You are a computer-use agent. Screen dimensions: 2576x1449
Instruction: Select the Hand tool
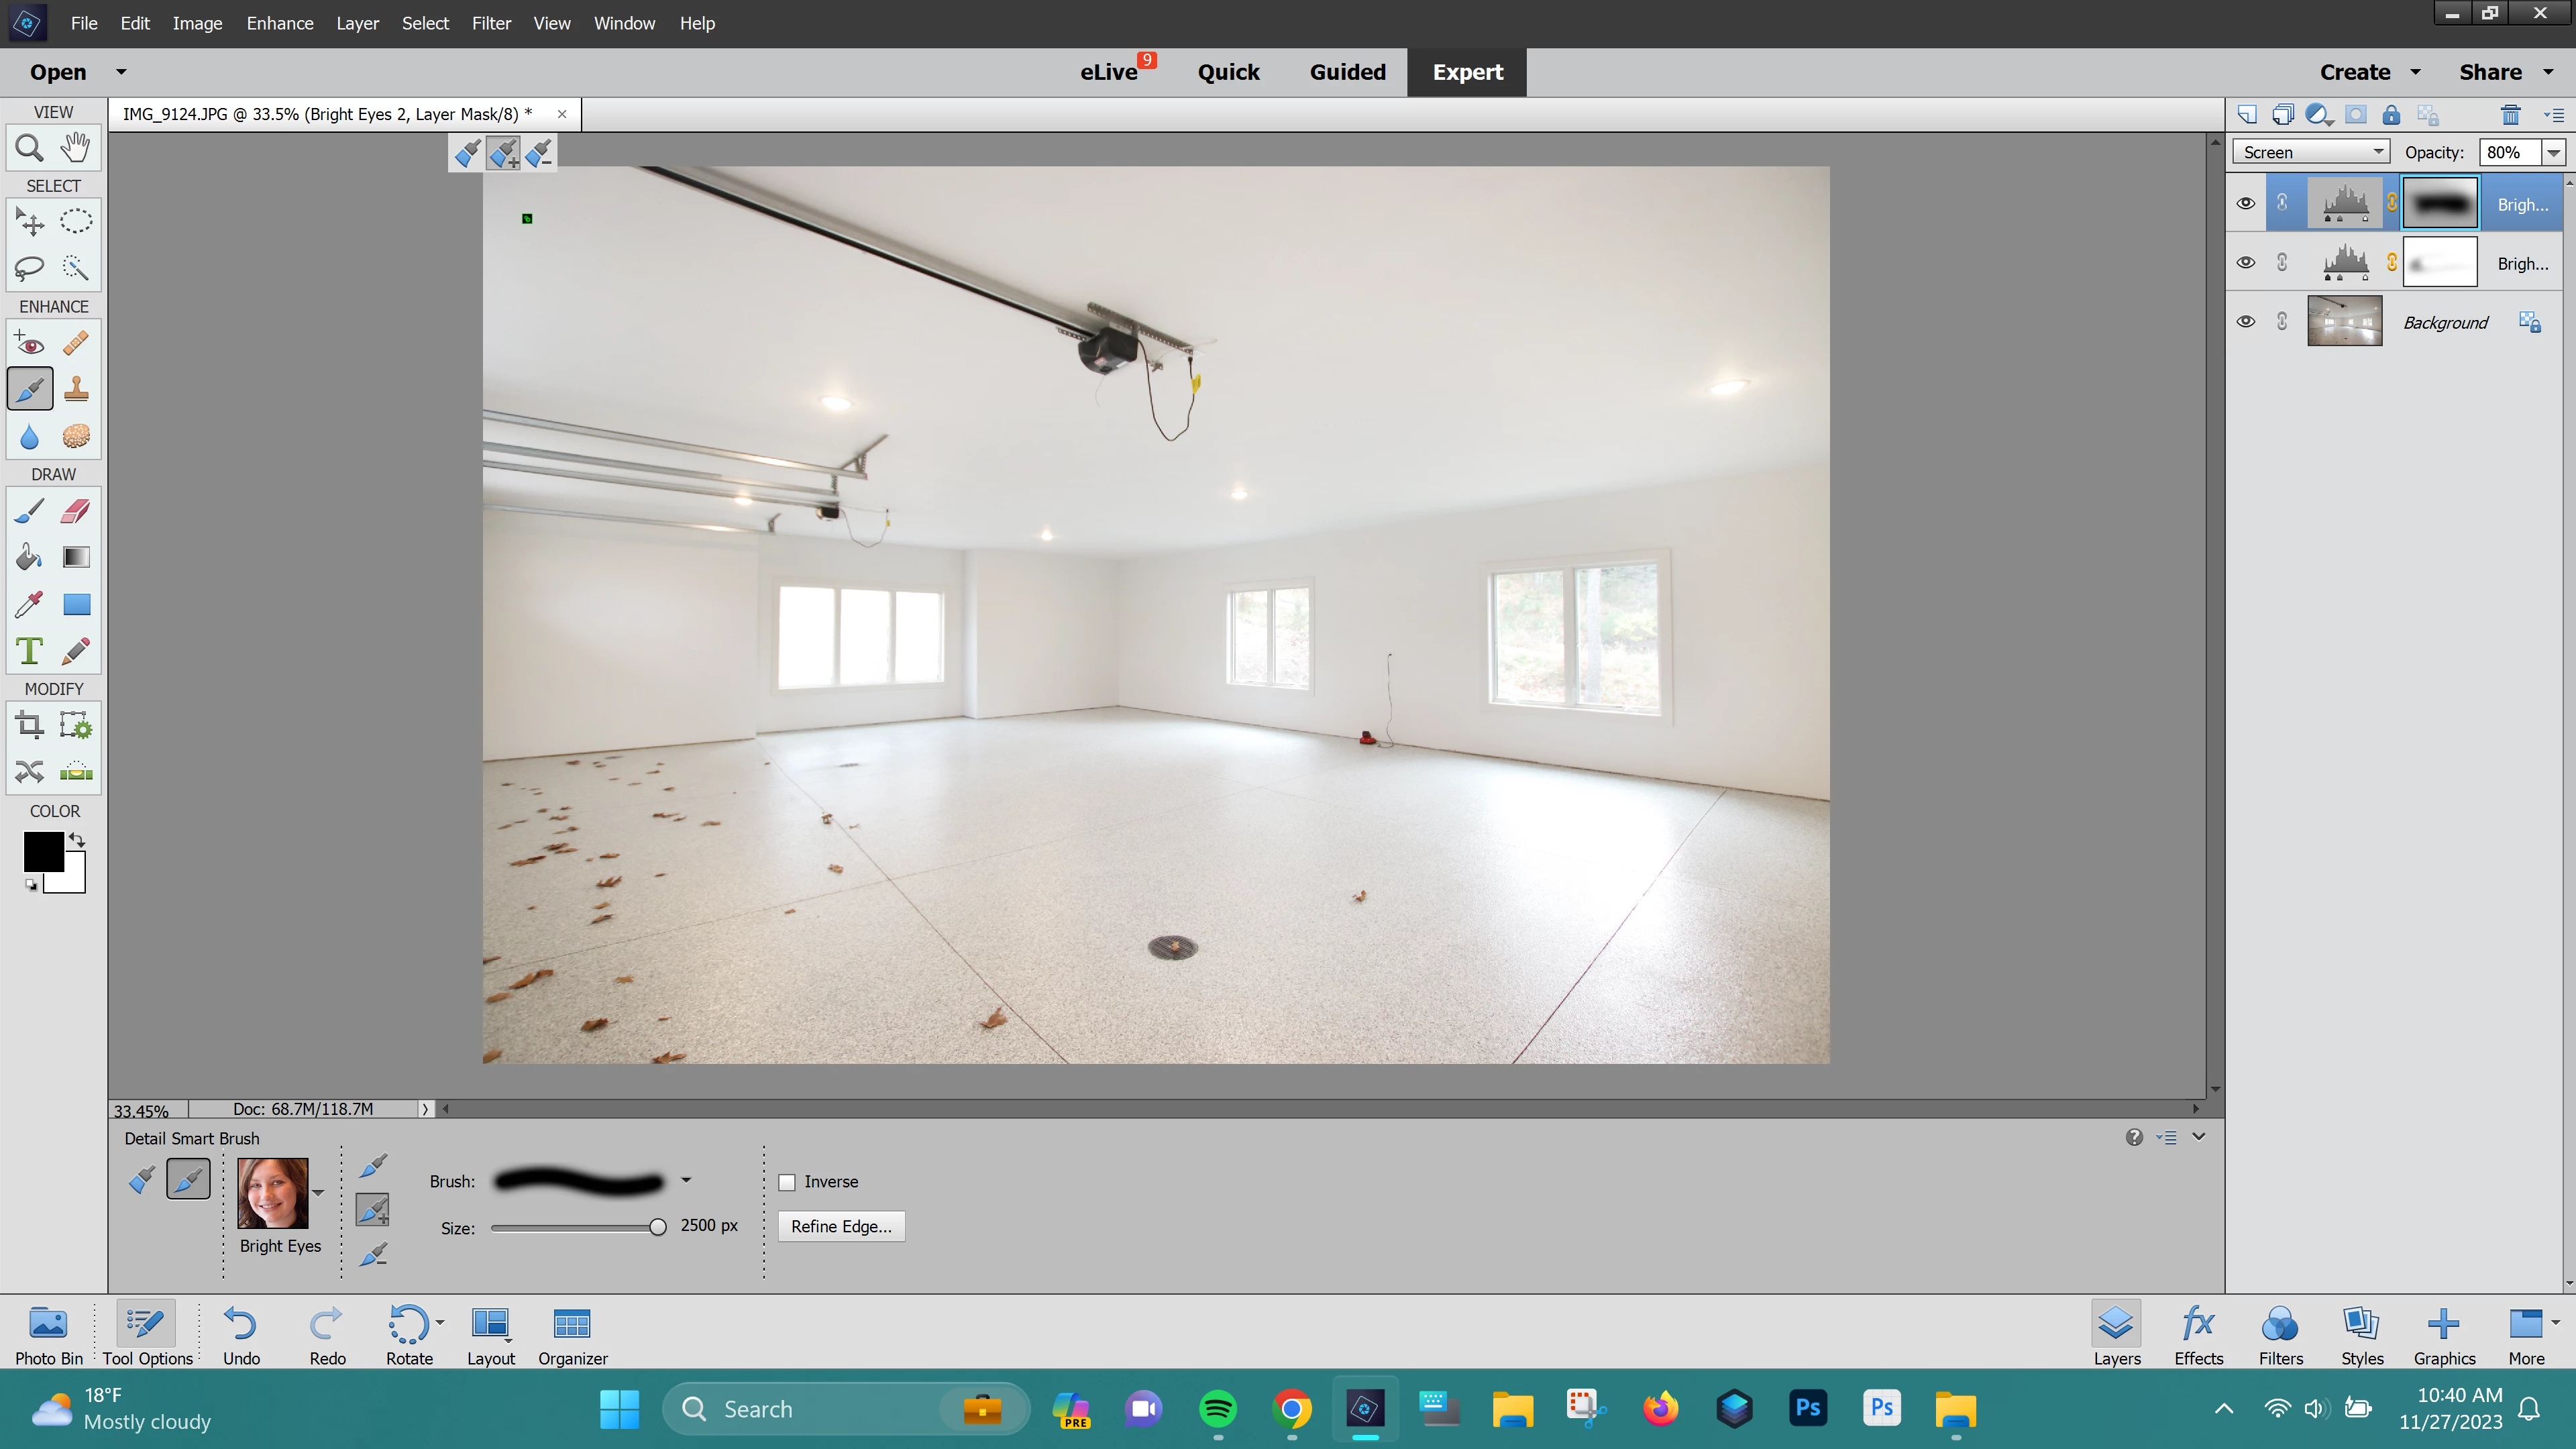(76, 148)
